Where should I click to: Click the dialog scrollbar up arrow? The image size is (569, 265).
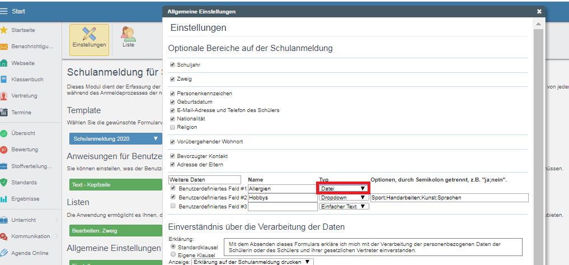click(539, 24)
